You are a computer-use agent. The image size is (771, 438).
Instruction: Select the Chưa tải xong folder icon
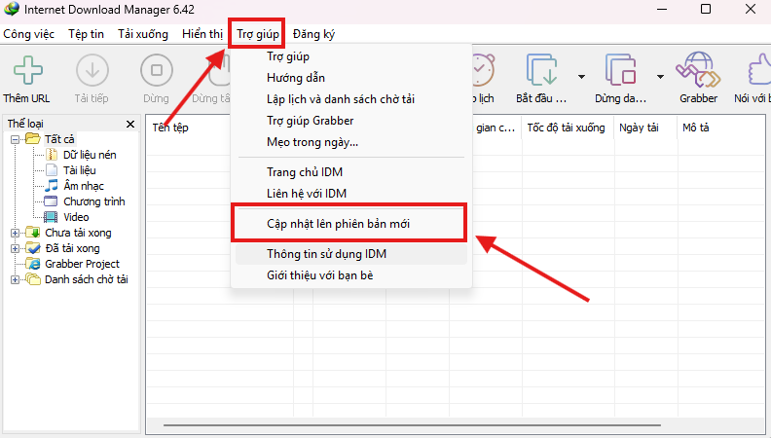click(33, 233)
